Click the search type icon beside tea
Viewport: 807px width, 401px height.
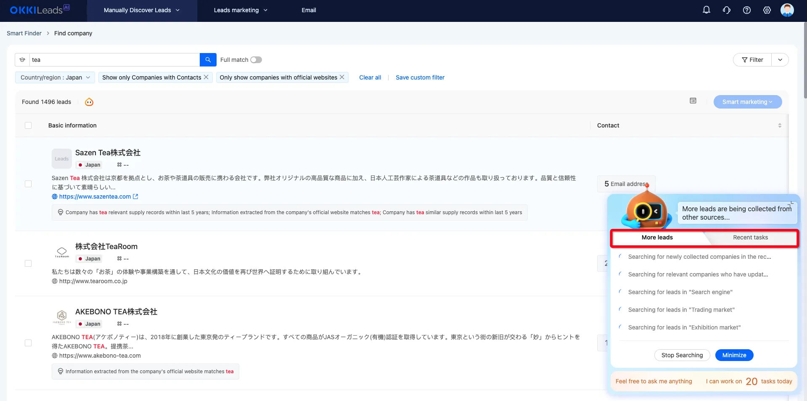[x=22, y=60]
